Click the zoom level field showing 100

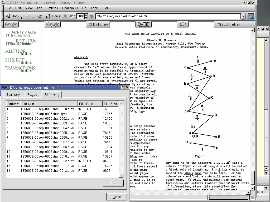[80, 16]
